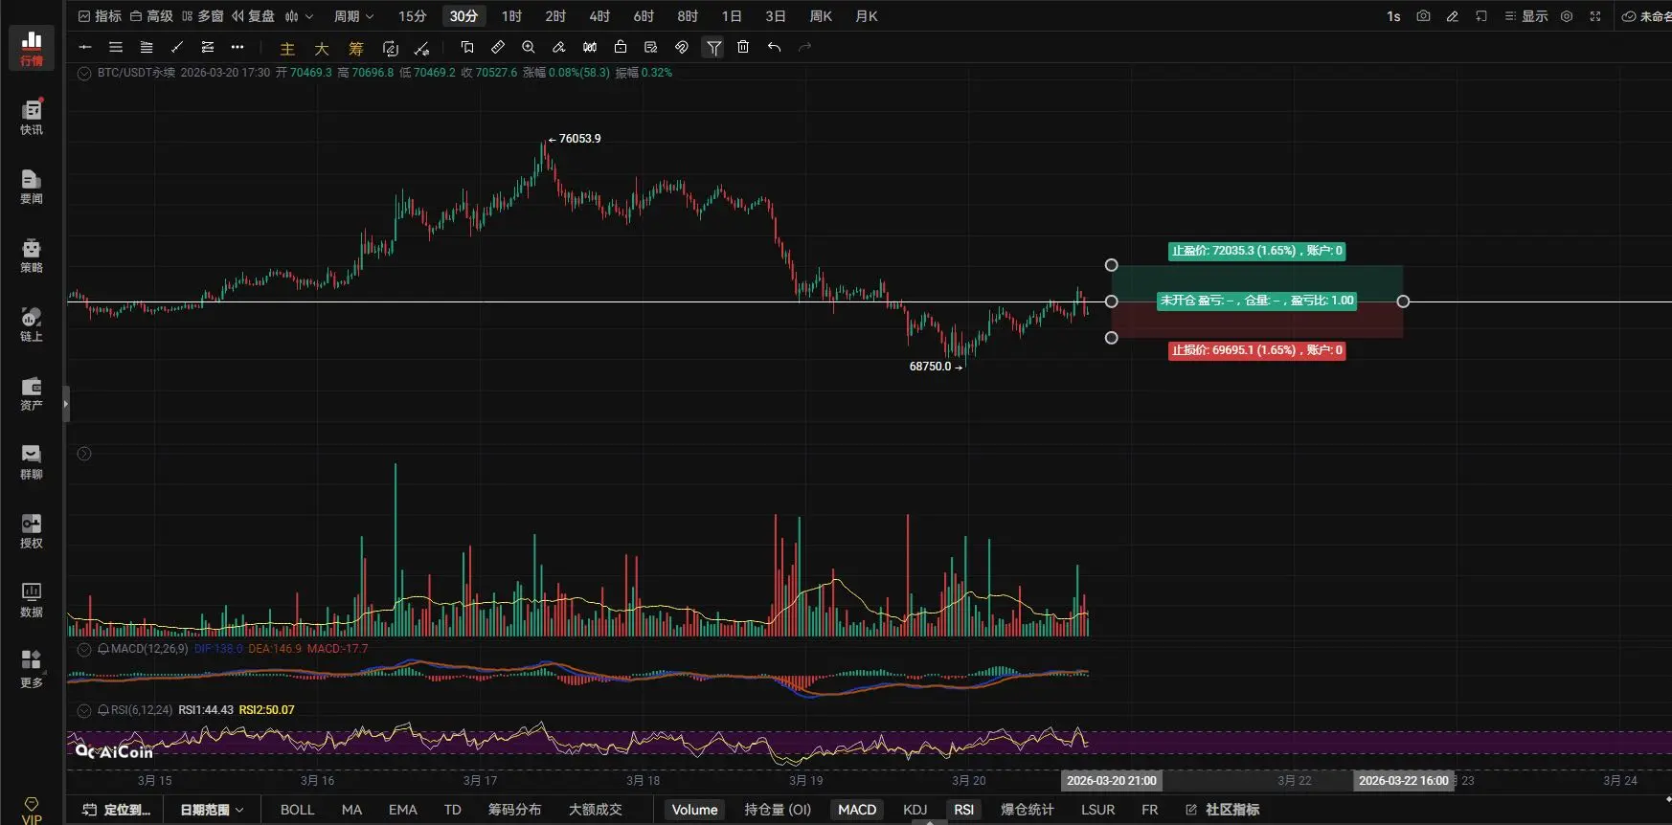
Task: Open the 指标 indicators panel
Action: point(100,16)
